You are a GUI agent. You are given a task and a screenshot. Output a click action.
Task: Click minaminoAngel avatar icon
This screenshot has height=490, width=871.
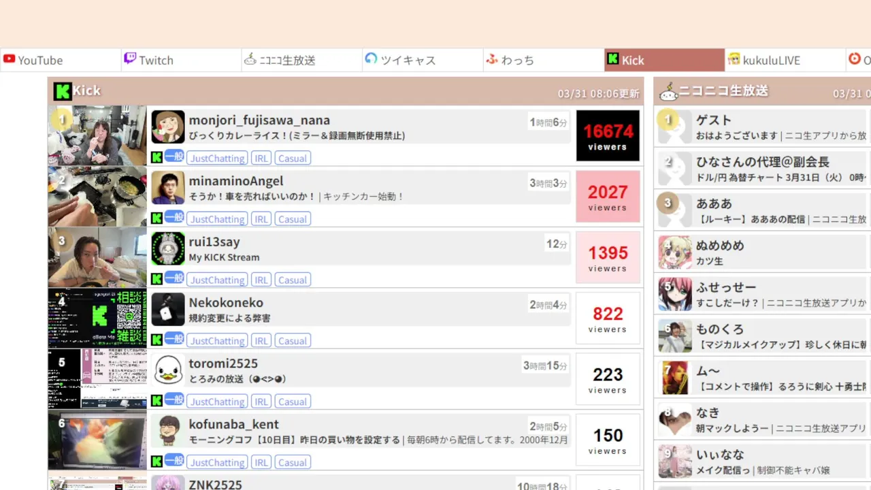tap(168, 188)
